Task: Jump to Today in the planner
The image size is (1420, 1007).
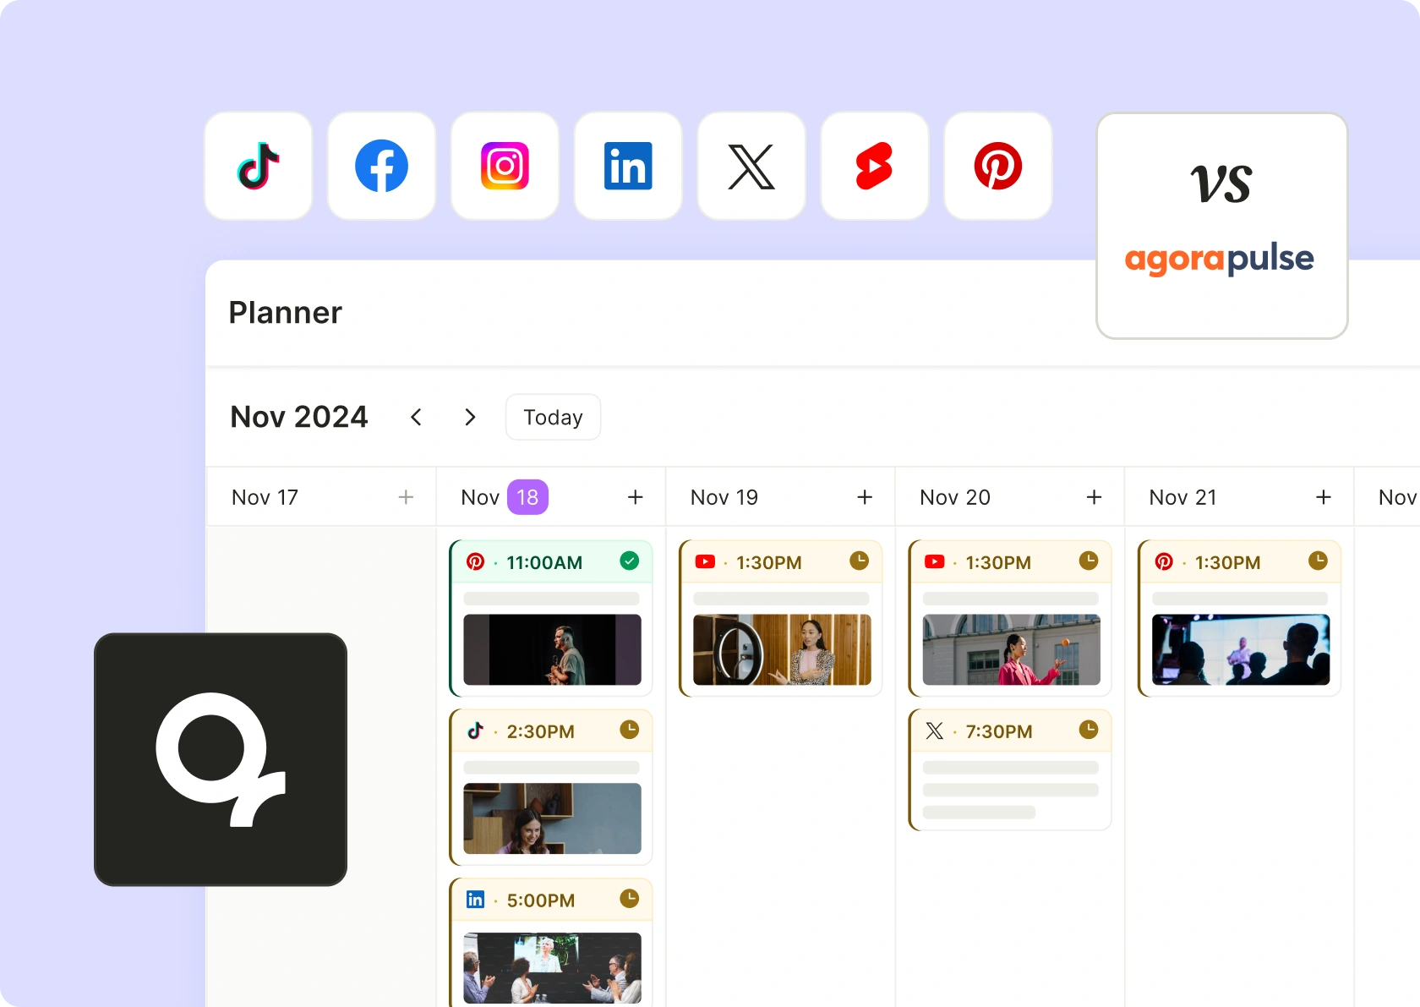Action: pyautogui.click(x=553, y=417)
